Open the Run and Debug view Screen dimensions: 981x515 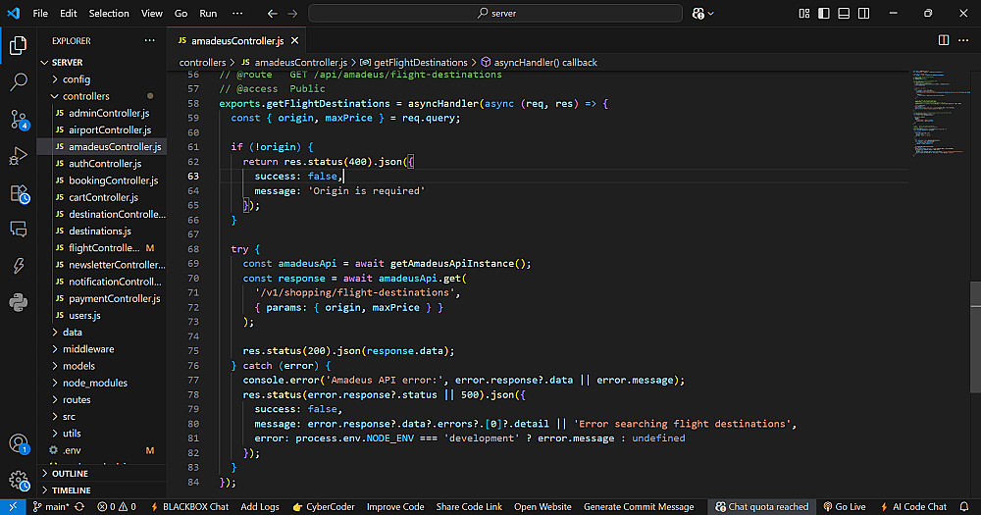pos(18,156)
